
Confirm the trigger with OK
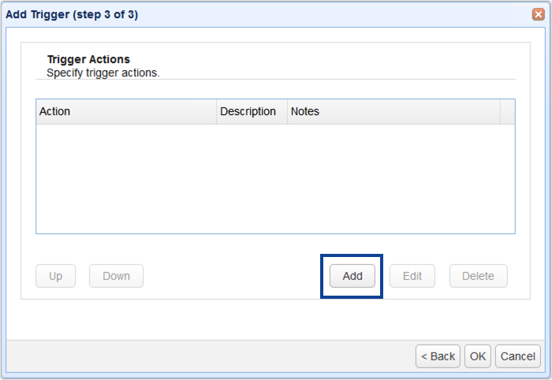pyautogui.click(x=478, y=356)
